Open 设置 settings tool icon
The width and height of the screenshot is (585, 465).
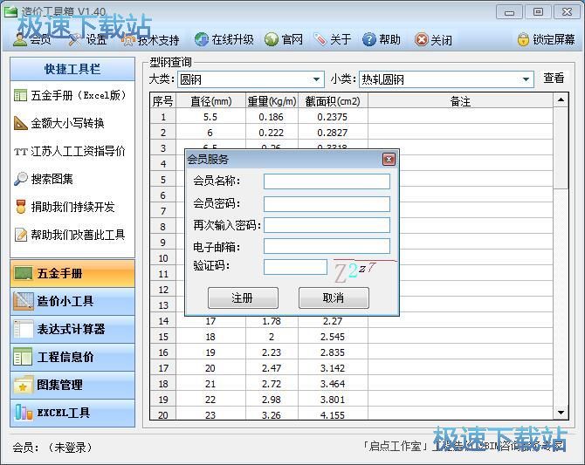tap(75, 39)
